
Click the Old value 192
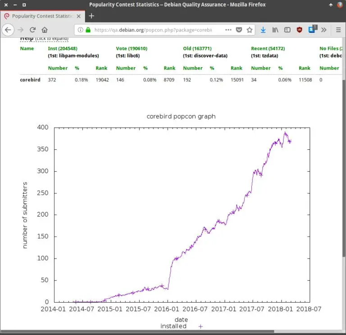(x=187, y=80)
